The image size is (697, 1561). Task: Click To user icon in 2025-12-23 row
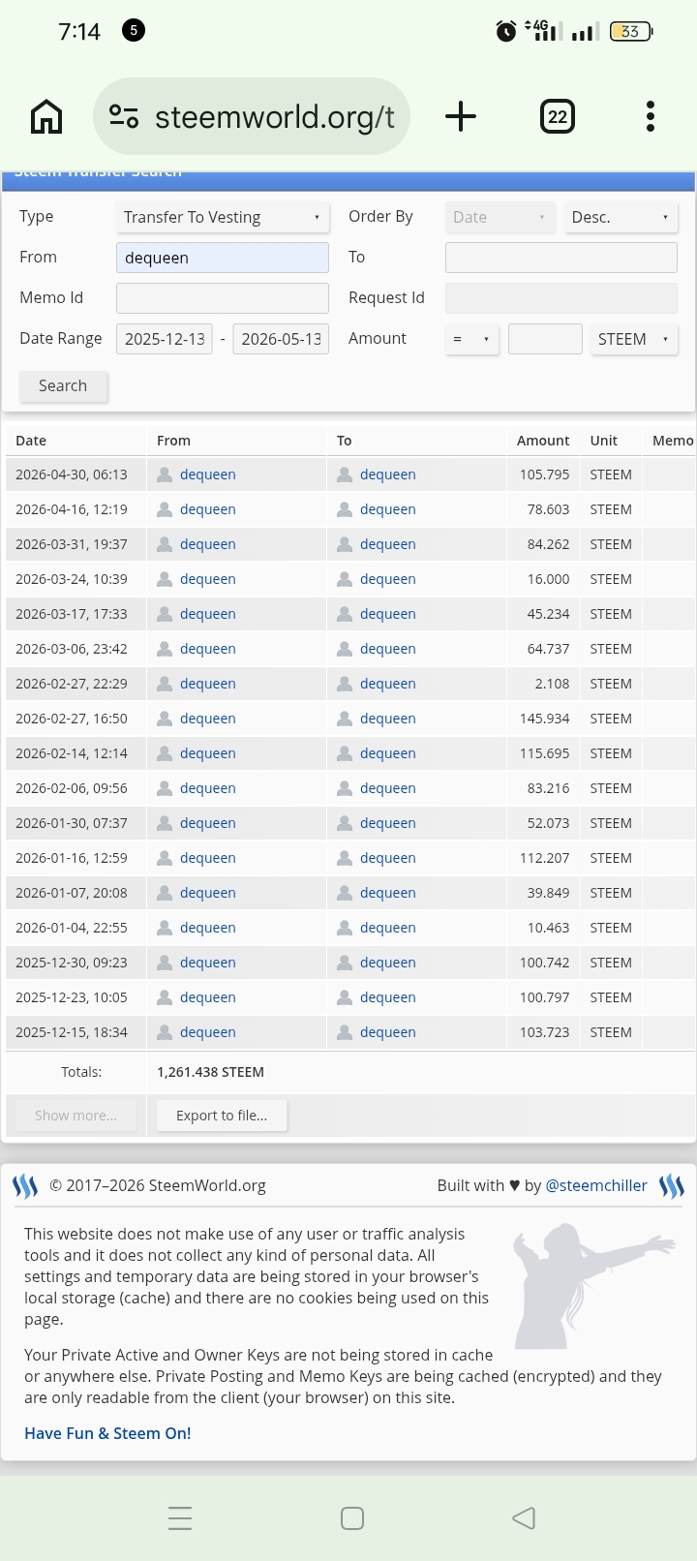[345, 997]
